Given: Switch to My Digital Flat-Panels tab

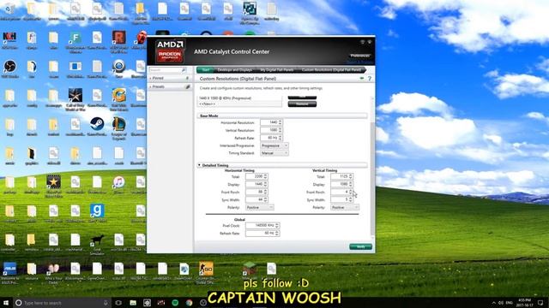Looking at the screenshot, I should [x=276, y=70].
